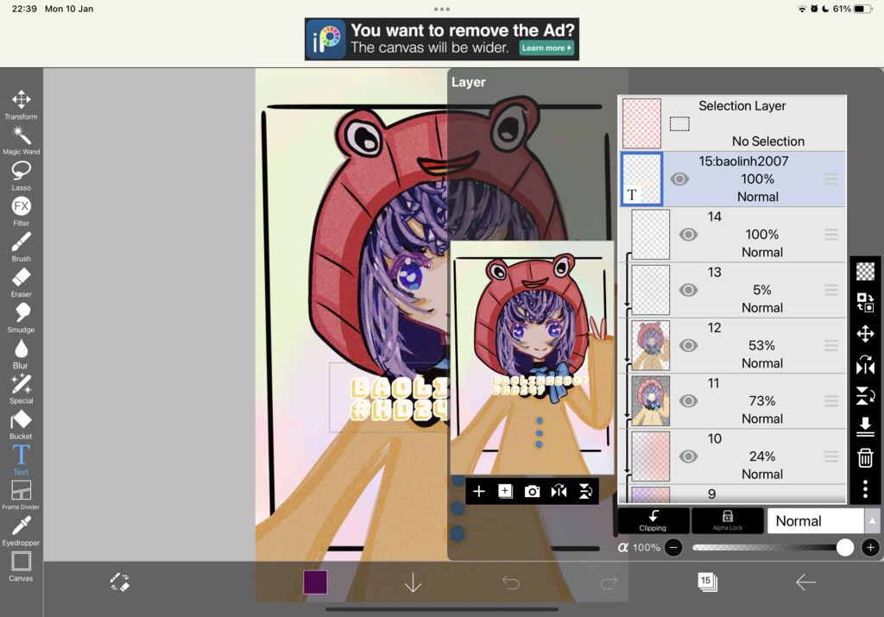This screenshot has height=617, width=884.
Task: Click the 'No Selection' text
Action: pyautogui.click(x=767, y=141)
